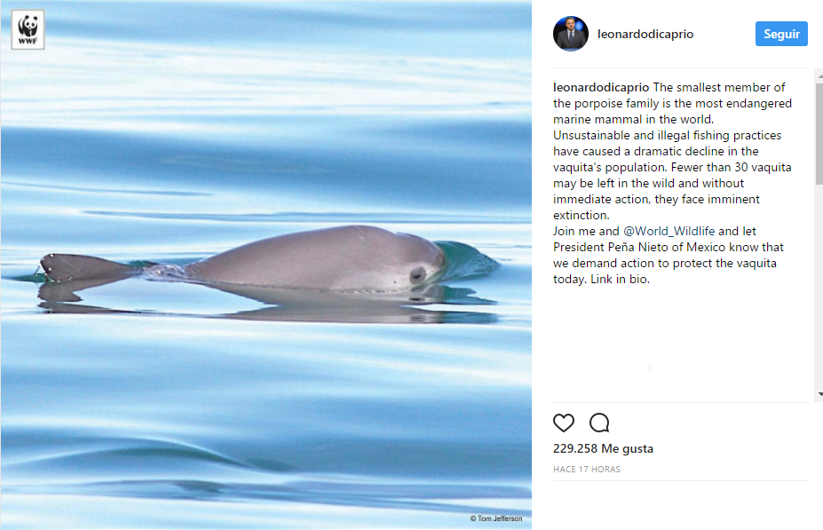The image size is (823, 530).
Task: Like the post using the heart icon
Action: pyautogui.click(x=563, y=423)
